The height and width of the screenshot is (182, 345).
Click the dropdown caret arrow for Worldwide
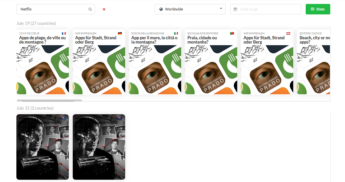click(x=221, y=9)
